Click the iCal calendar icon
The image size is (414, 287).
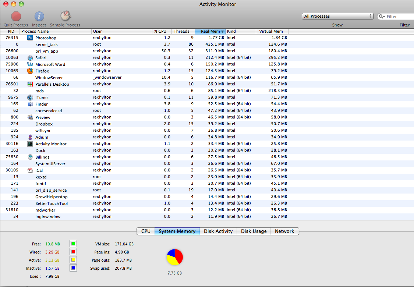[30, 170]
